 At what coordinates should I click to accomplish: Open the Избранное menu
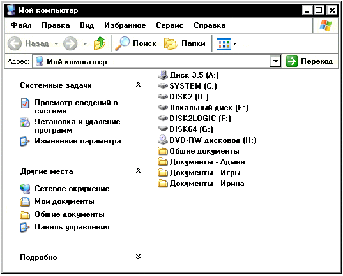(125, 25)
